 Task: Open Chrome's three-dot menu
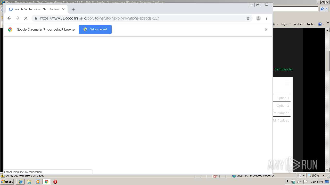coord(267,18)
